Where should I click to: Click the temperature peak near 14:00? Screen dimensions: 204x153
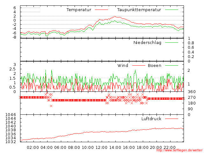click(115, 16)
